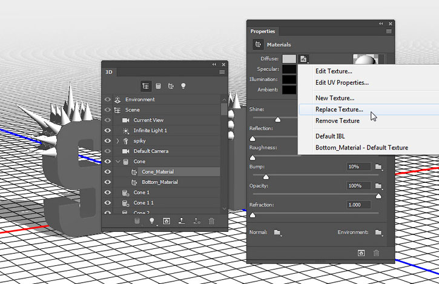439x284 pixels.
Task: Collapse Properties panel with double arrows
Action: click(381, 24)
